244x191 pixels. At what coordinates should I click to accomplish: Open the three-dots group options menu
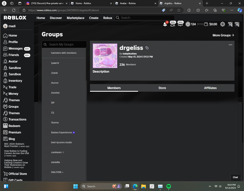pos(230,45)
